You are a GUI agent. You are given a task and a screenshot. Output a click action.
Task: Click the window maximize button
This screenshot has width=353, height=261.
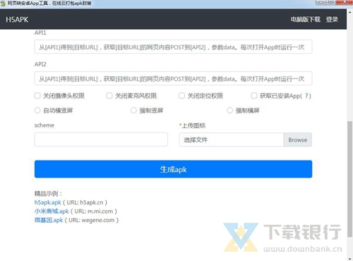tap(331, 2)
